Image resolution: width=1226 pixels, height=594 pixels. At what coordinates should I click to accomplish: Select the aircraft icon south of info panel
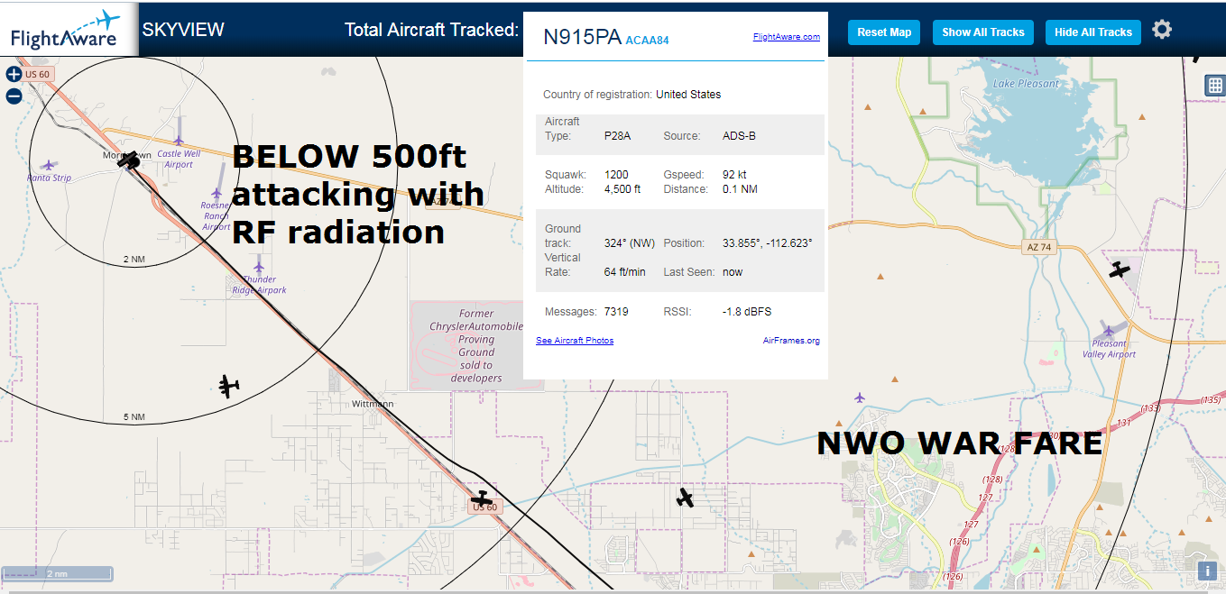click(x=686, y=497)
